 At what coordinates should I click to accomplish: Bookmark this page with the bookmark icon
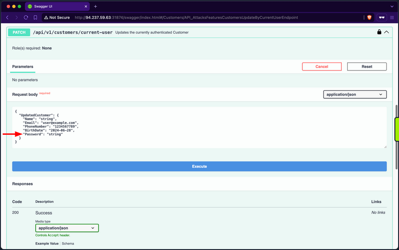[35, 17]
